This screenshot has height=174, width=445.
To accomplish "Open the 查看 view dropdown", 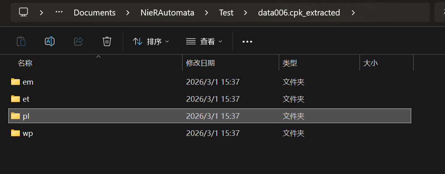I will (x=204, y=41).
